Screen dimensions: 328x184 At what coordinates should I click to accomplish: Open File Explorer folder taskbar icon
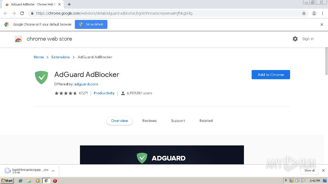click(29, 181)
